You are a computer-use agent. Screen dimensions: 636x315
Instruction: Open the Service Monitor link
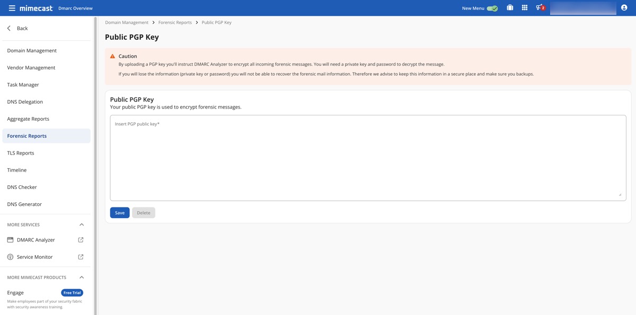(35, 257)
